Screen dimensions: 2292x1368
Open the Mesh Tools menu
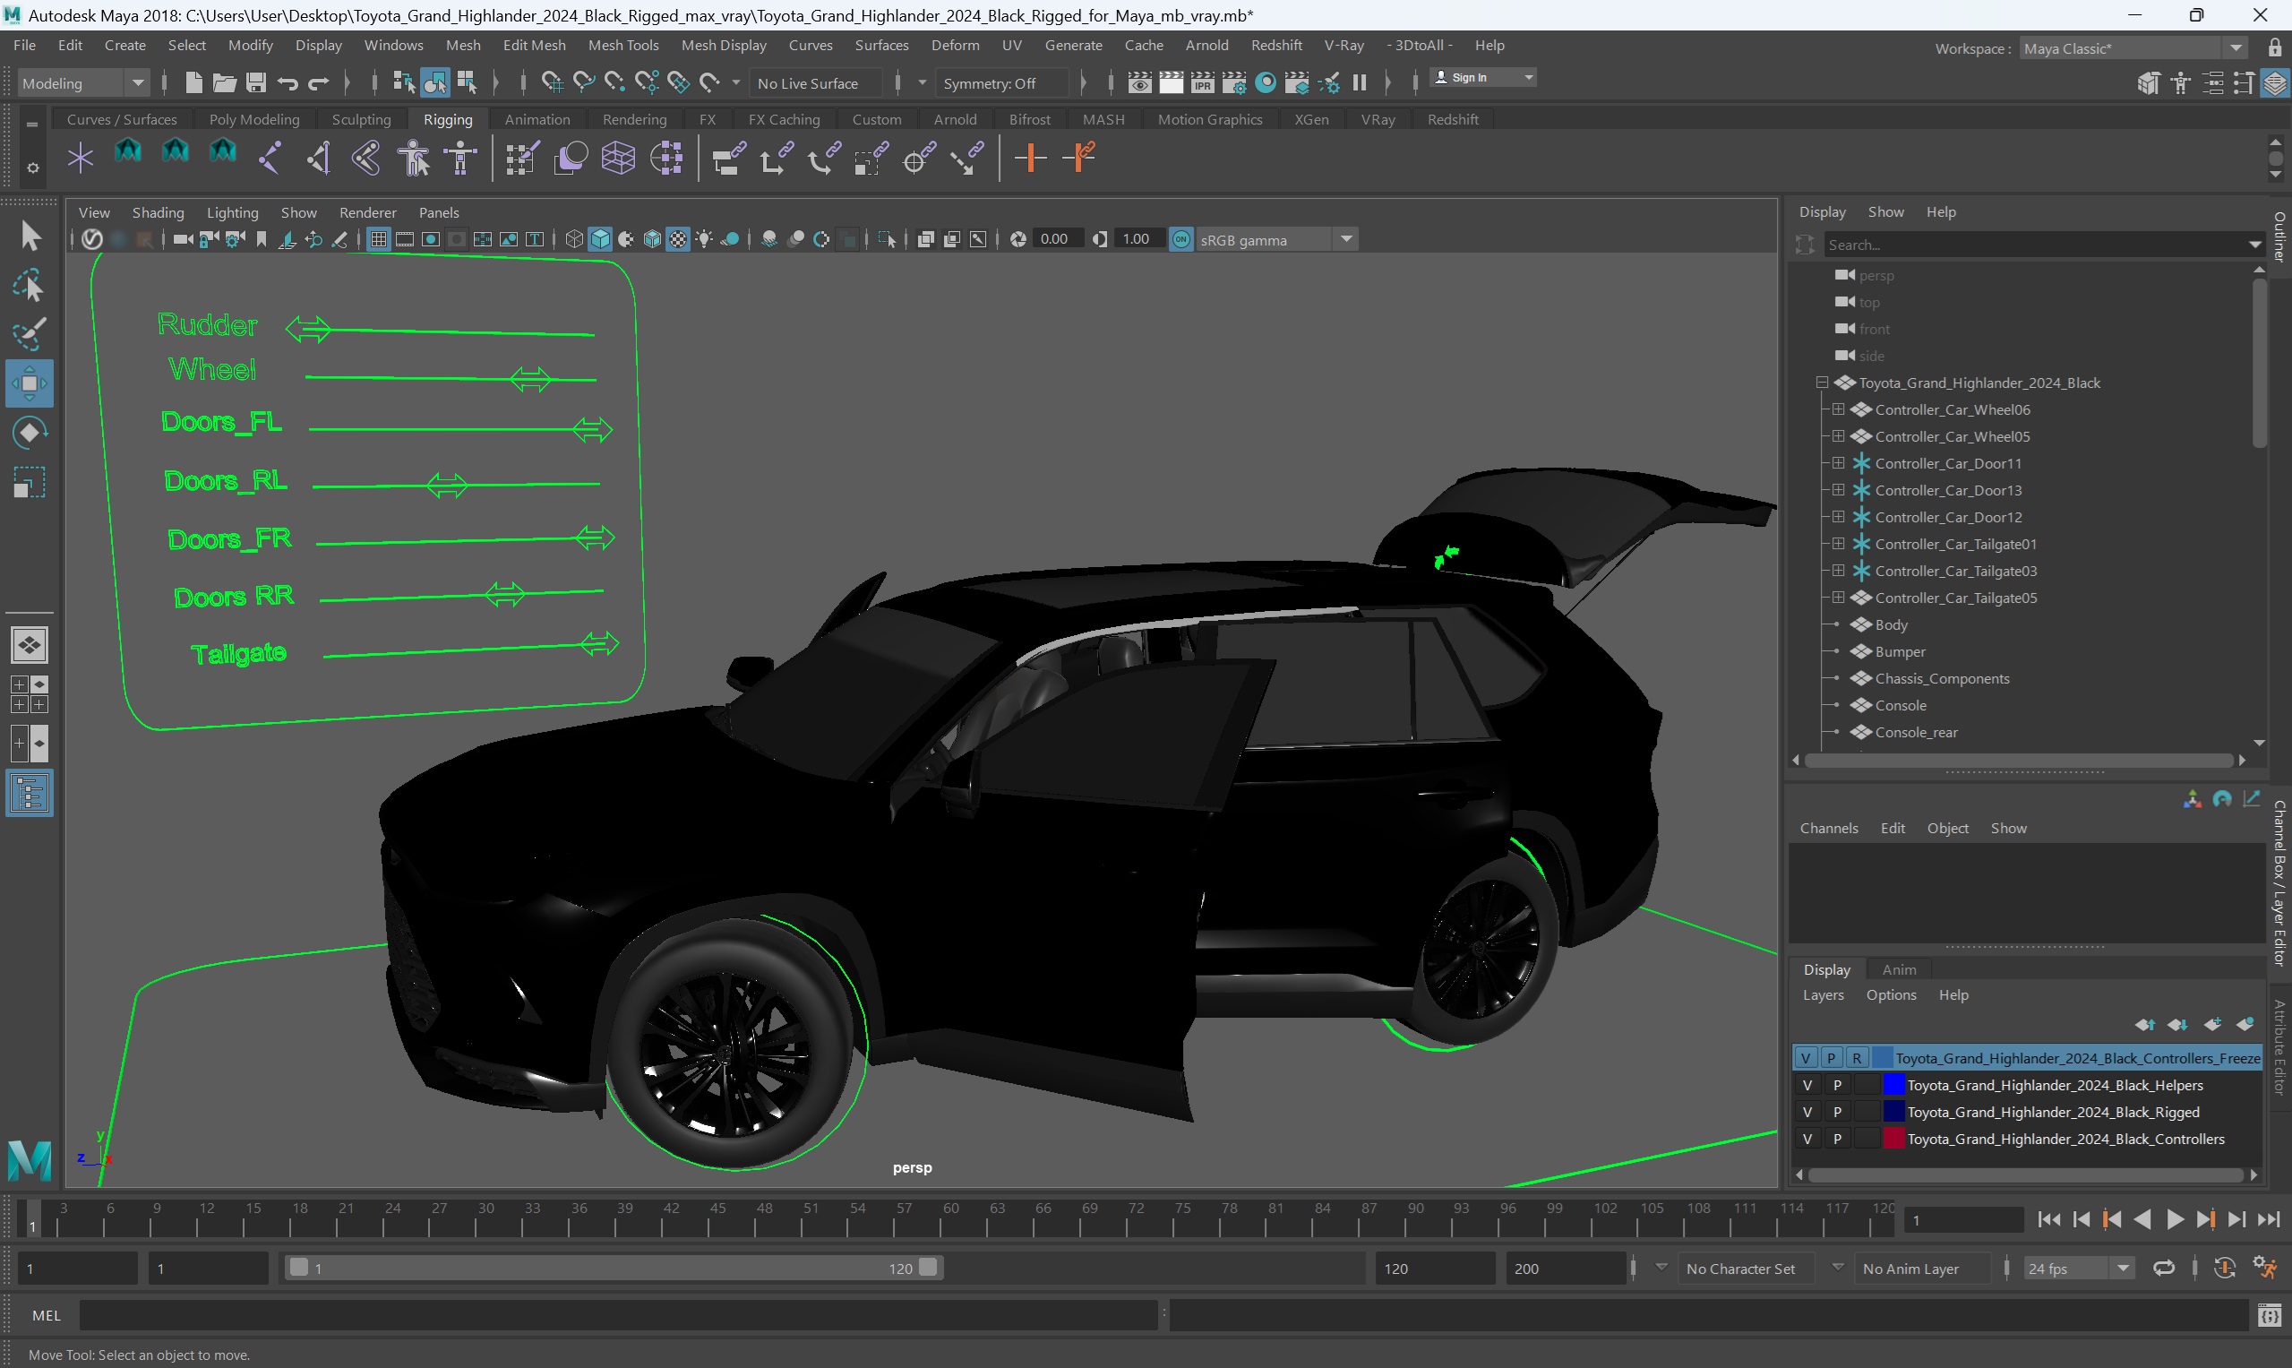(x=623, y=45)
